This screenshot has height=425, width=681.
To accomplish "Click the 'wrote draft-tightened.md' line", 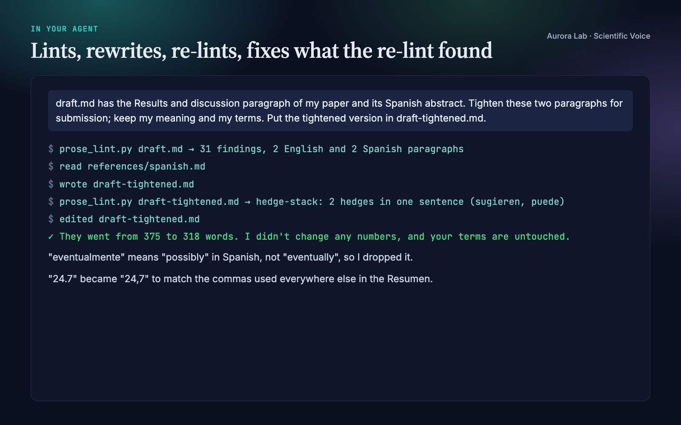I will [x=121, y=184].
